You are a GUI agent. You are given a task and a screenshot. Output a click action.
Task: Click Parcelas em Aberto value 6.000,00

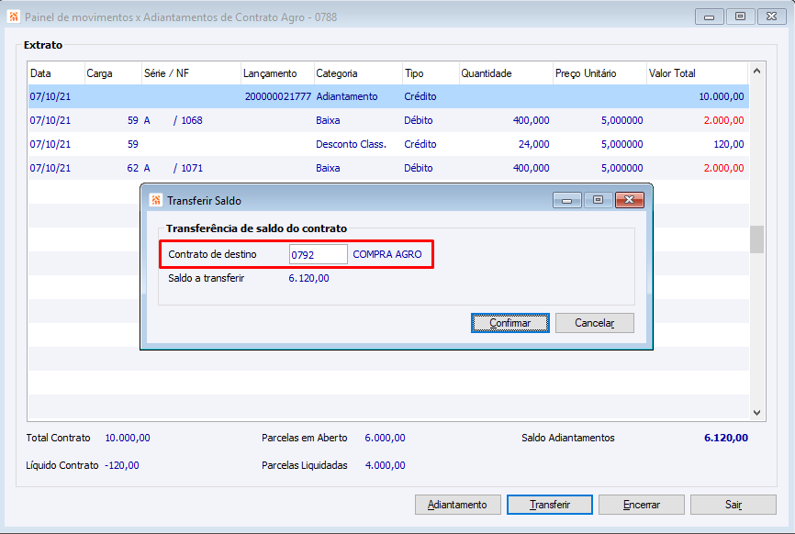[385, 438]
